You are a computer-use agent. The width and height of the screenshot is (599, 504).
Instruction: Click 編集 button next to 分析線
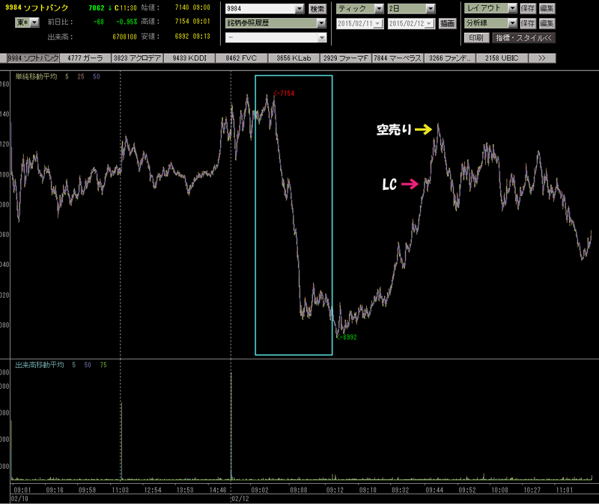click(x=547, y=23)
